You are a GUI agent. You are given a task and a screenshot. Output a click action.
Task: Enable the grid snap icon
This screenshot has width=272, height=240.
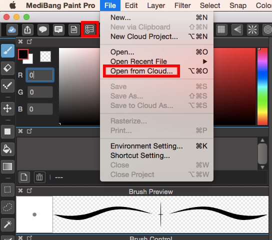[x=221, y=29]
